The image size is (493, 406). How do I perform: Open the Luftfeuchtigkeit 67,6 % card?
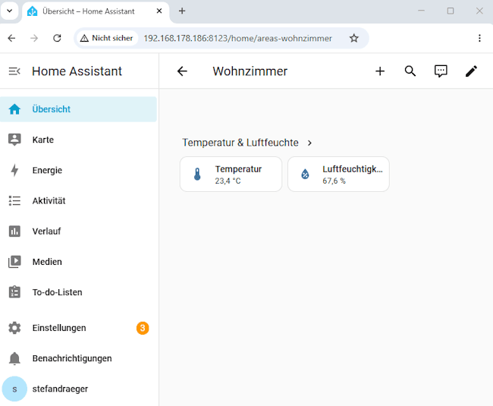[338, 175]
